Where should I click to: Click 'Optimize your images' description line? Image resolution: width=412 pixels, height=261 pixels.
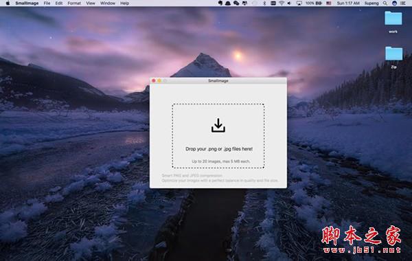coord(220,181)
